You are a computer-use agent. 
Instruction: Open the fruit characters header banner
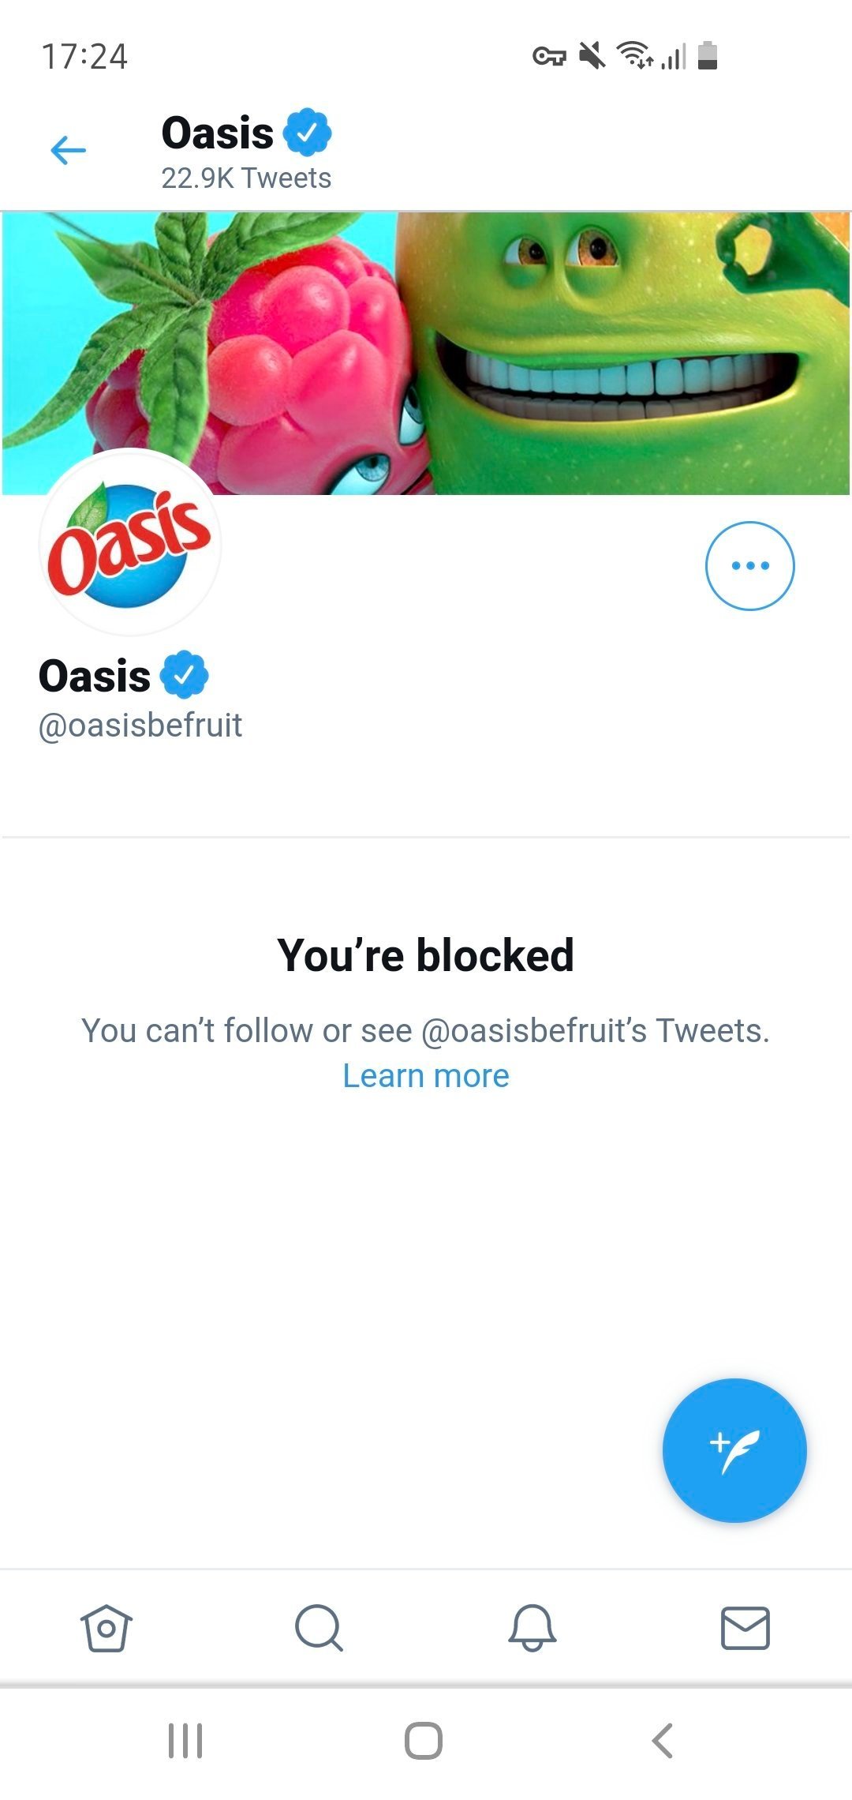click(x=426, y=353)
